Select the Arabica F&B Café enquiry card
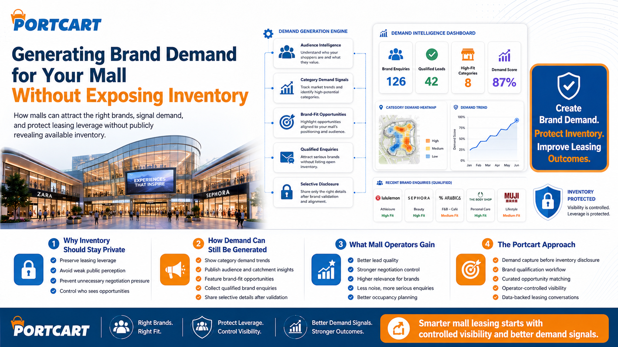The image size is (618, 347). point(450,205)
